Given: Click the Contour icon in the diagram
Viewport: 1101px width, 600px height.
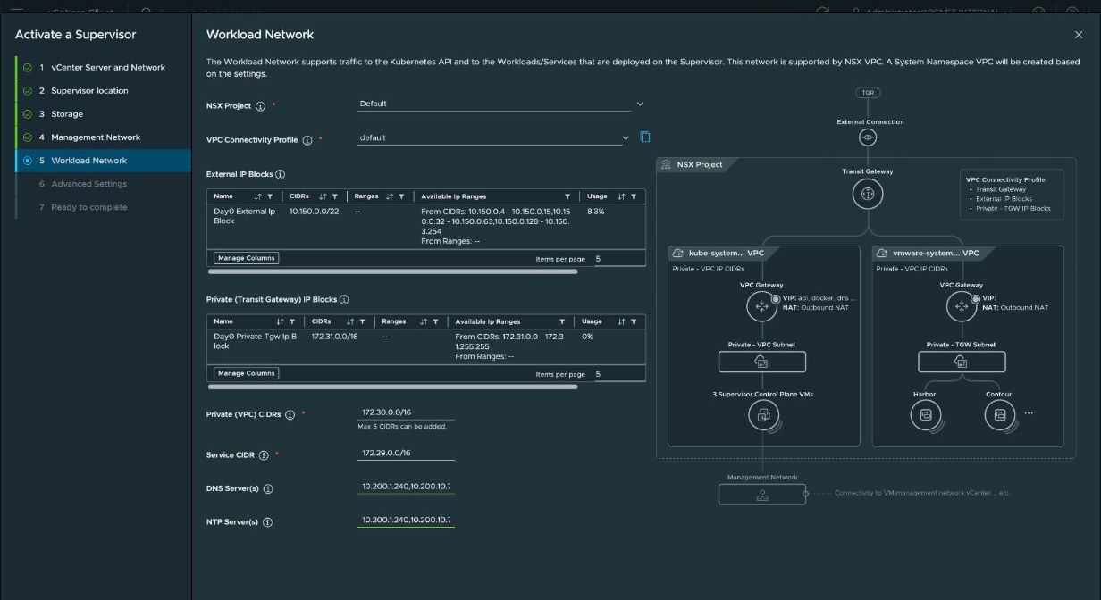Looking at the screenshot, I should point(1000,414).
